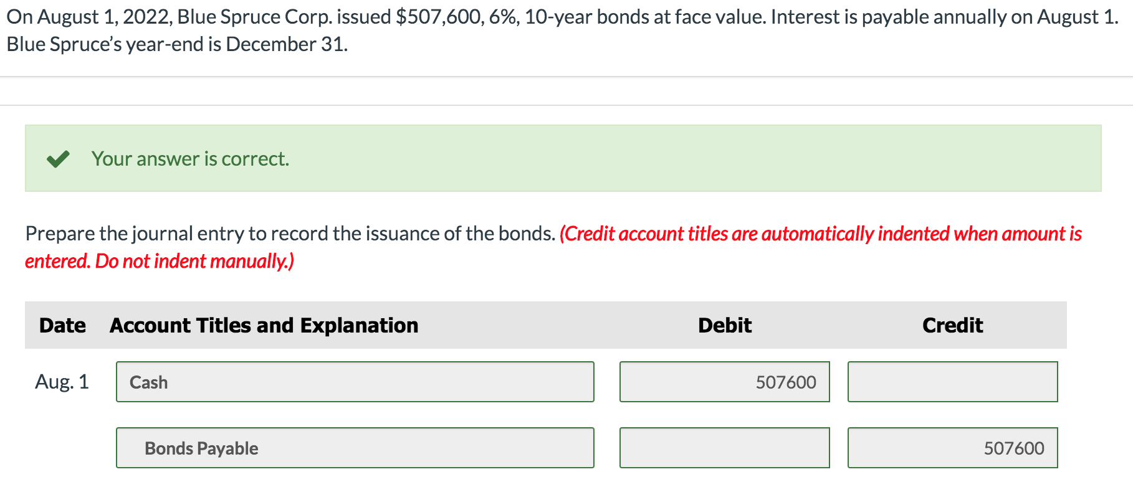Select the Account Titles and Explanation header
The width and height of the screenshot is (1133, 482).
click(264, 324)
